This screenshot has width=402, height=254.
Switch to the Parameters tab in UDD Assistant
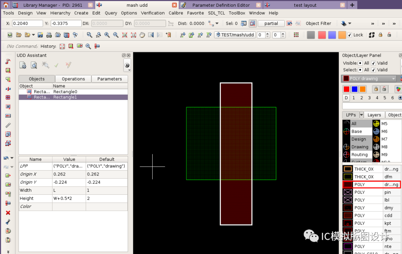pos(109,79)
